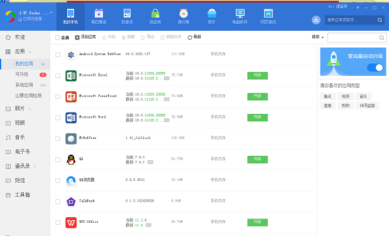Click the refresh 刷新 icon
The width and height of the screenshot is (389, 236).
point(189,38)
